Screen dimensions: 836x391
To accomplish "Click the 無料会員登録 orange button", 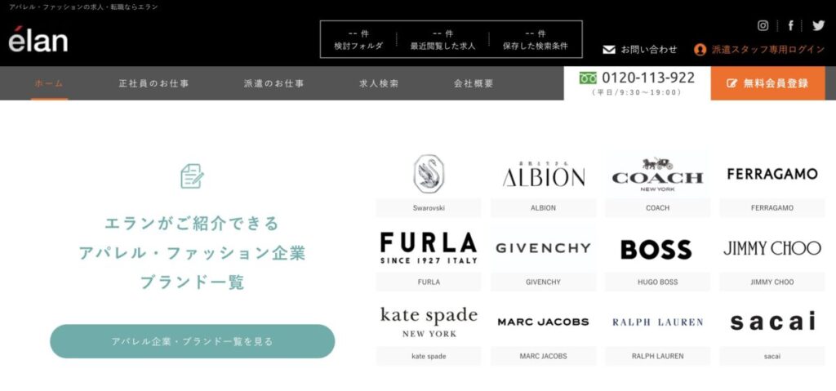I will 767,83.
